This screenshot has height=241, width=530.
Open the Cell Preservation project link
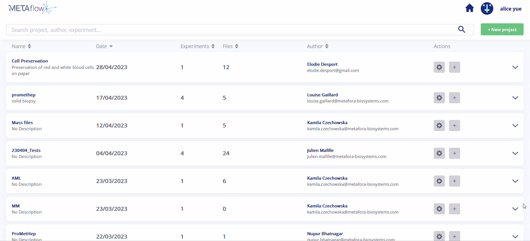[x=30, y=61]
